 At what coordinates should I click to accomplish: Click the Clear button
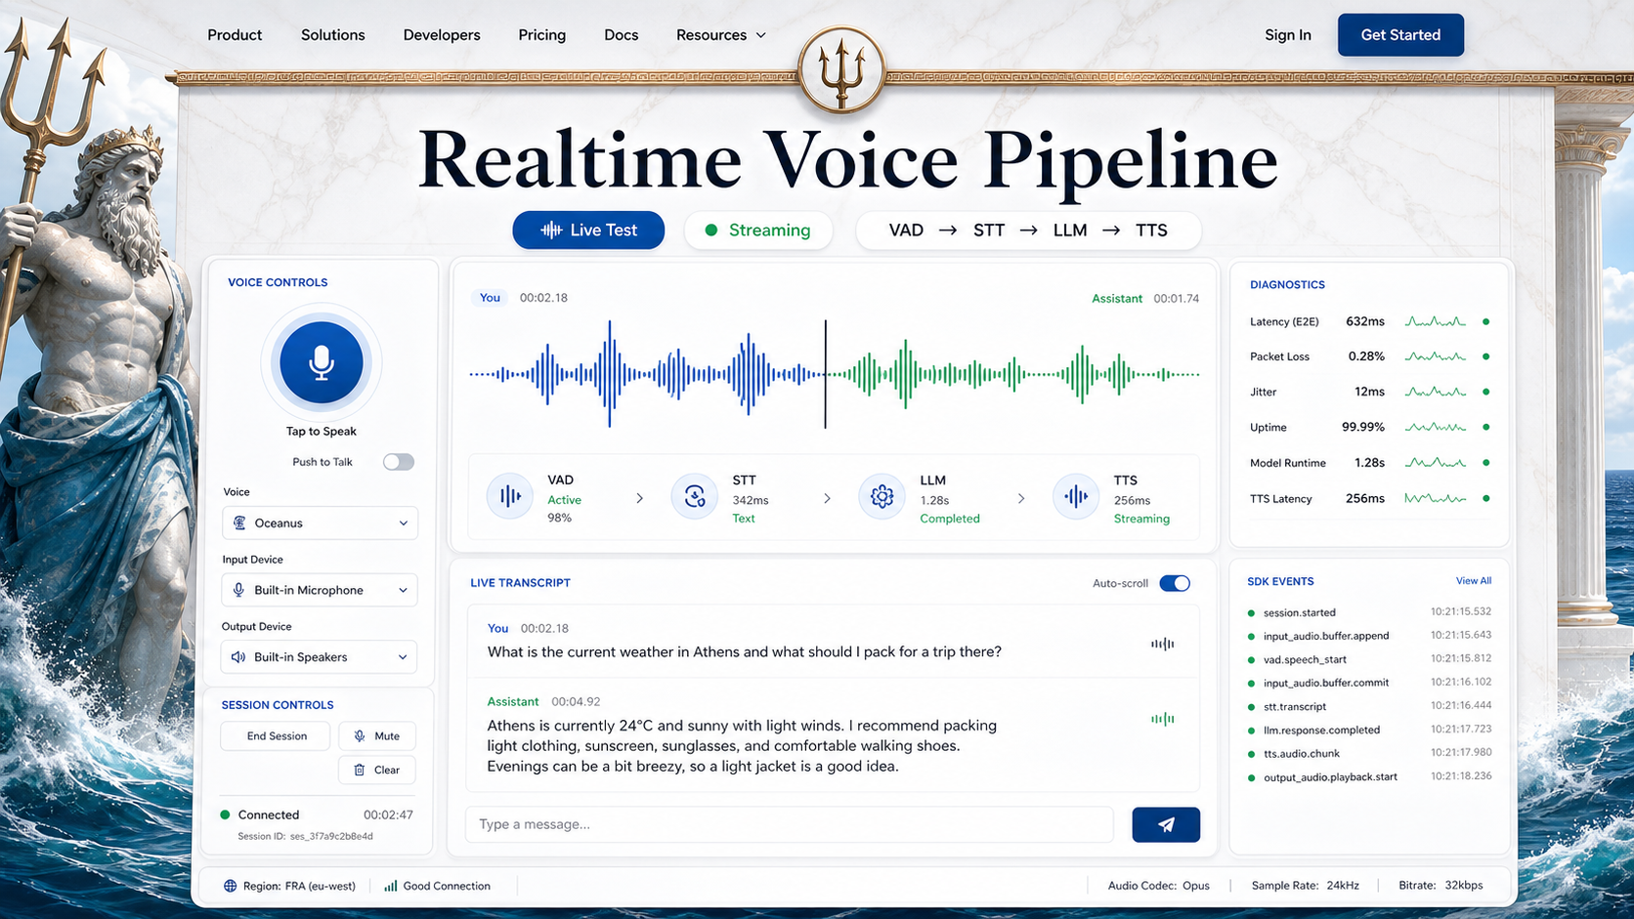(377, 770)
